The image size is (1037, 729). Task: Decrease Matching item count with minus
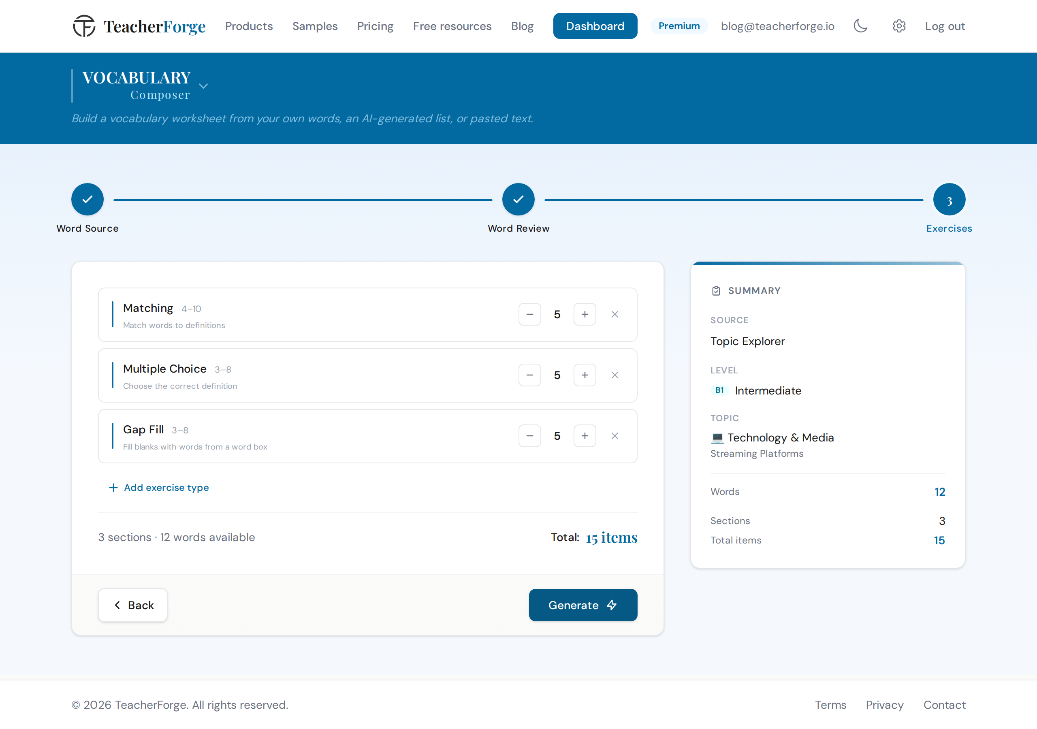coord(530,314)
